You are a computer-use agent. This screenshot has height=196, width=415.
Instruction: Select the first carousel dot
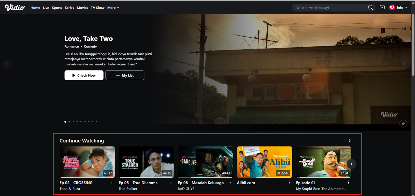[65, 122]
